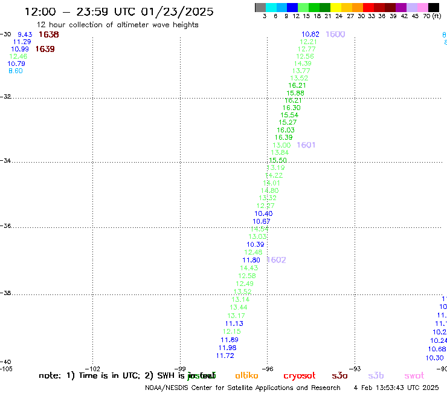Click the black swatch at the scale's end
The width and height of the screenshot is (447, 393).
434,7
